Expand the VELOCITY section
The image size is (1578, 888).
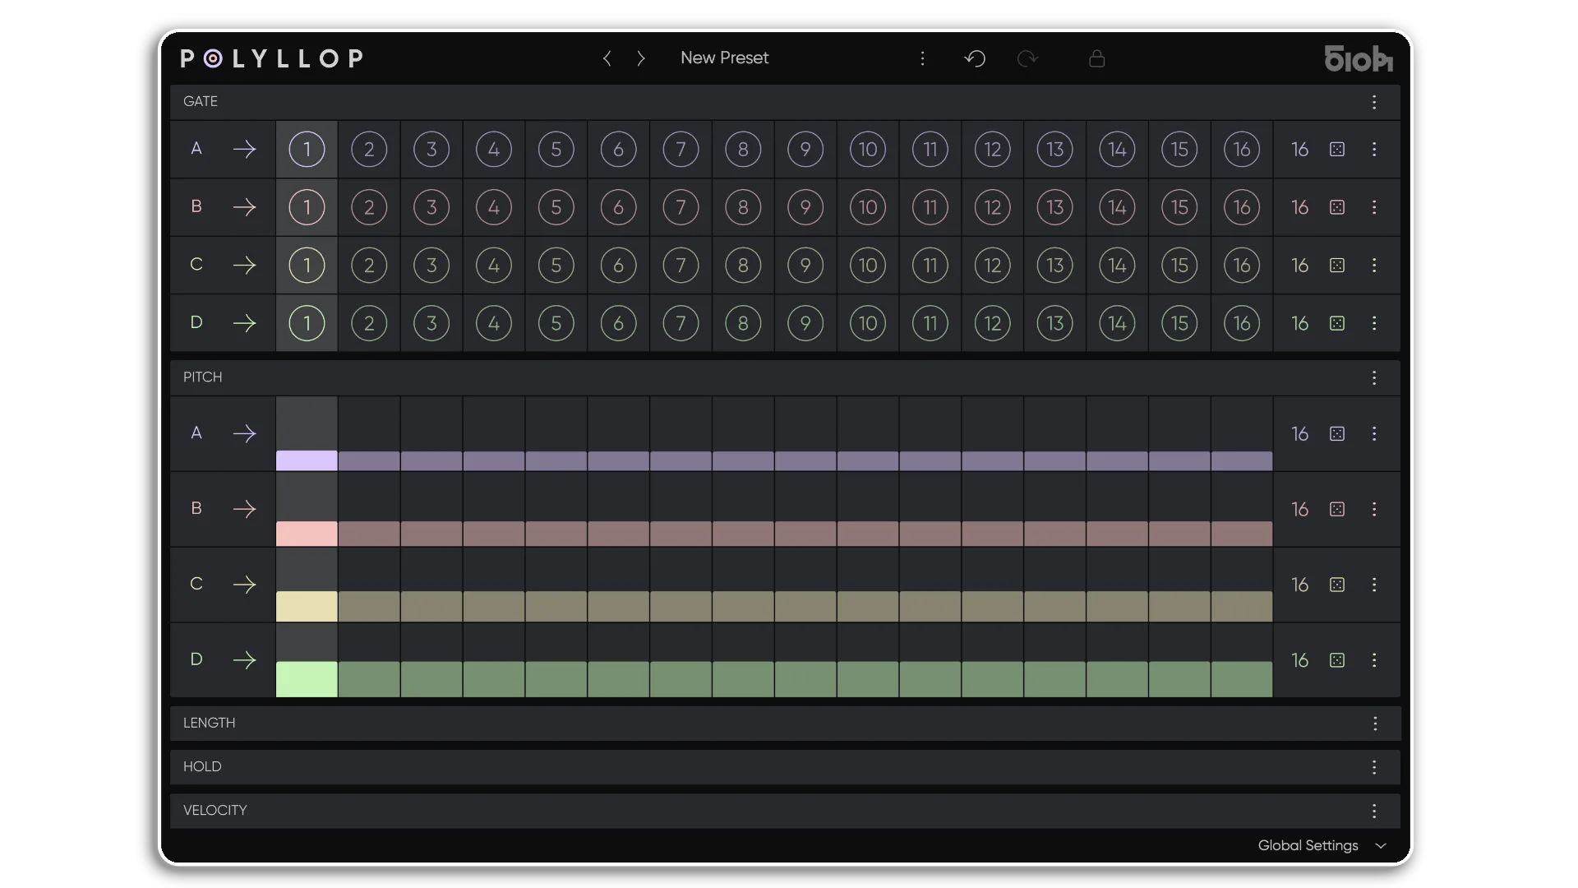pos(785,811)
